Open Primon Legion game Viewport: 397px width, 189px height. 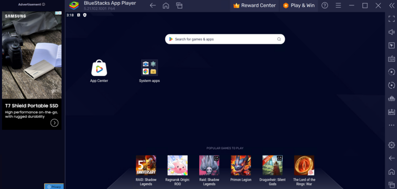coord(241,165)
